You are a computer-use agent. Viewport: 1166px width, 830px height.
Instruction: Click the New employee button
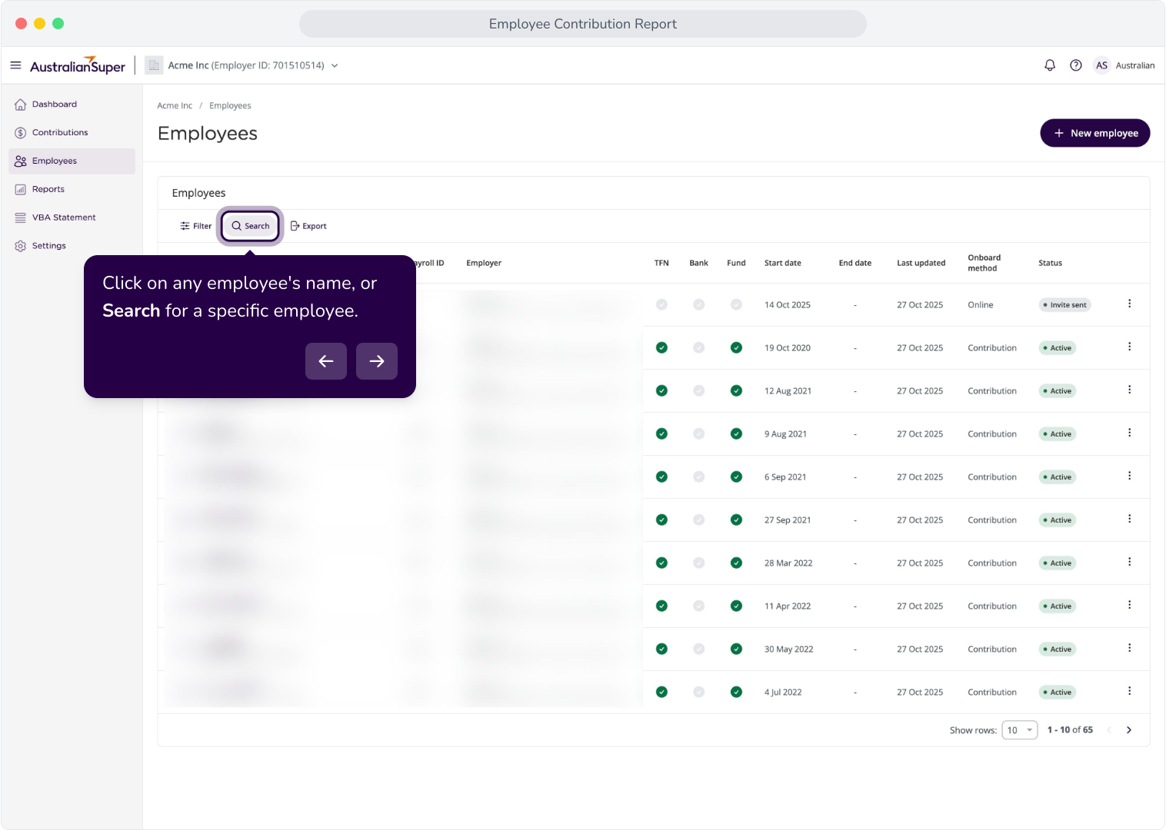tap(1095, 133)
